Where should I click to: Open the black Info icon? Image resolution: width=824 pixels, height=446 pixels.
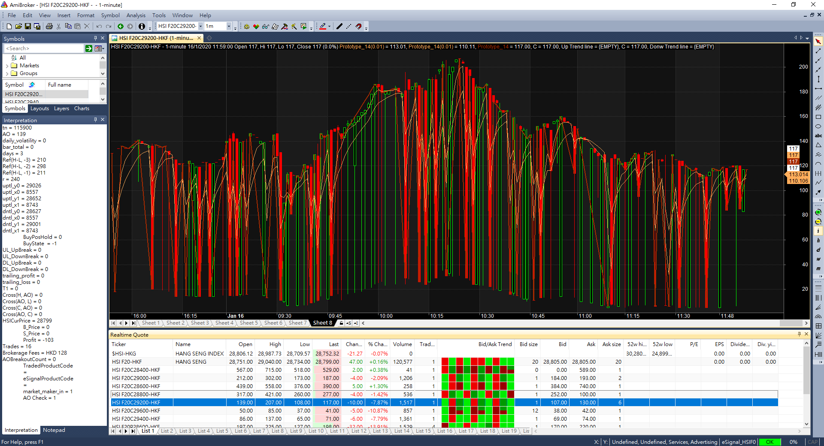coord(142,27)
